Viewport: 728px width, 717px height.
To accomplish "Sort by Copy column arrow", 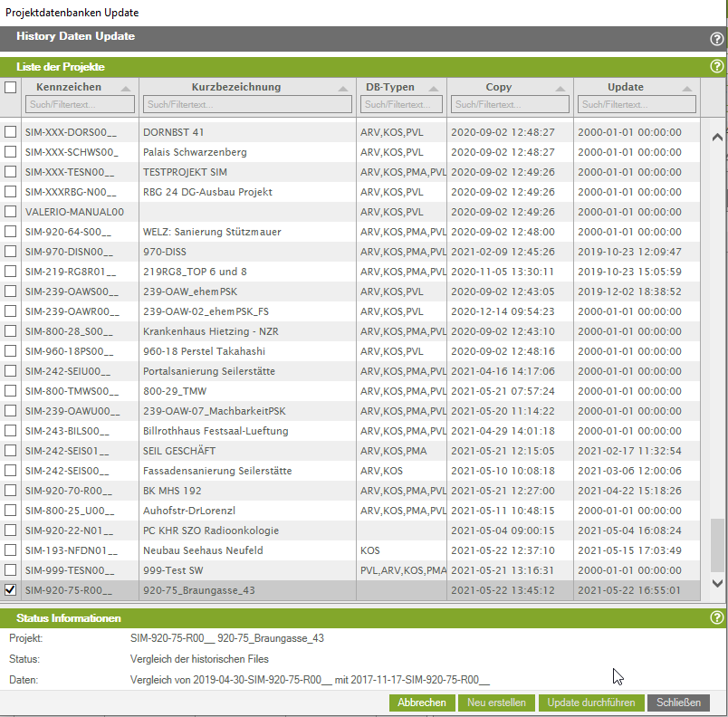I will coord(560,88).
